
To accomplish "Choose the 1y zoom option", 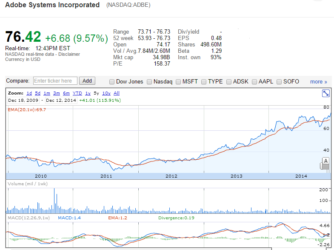I will (x=88, y=93).
